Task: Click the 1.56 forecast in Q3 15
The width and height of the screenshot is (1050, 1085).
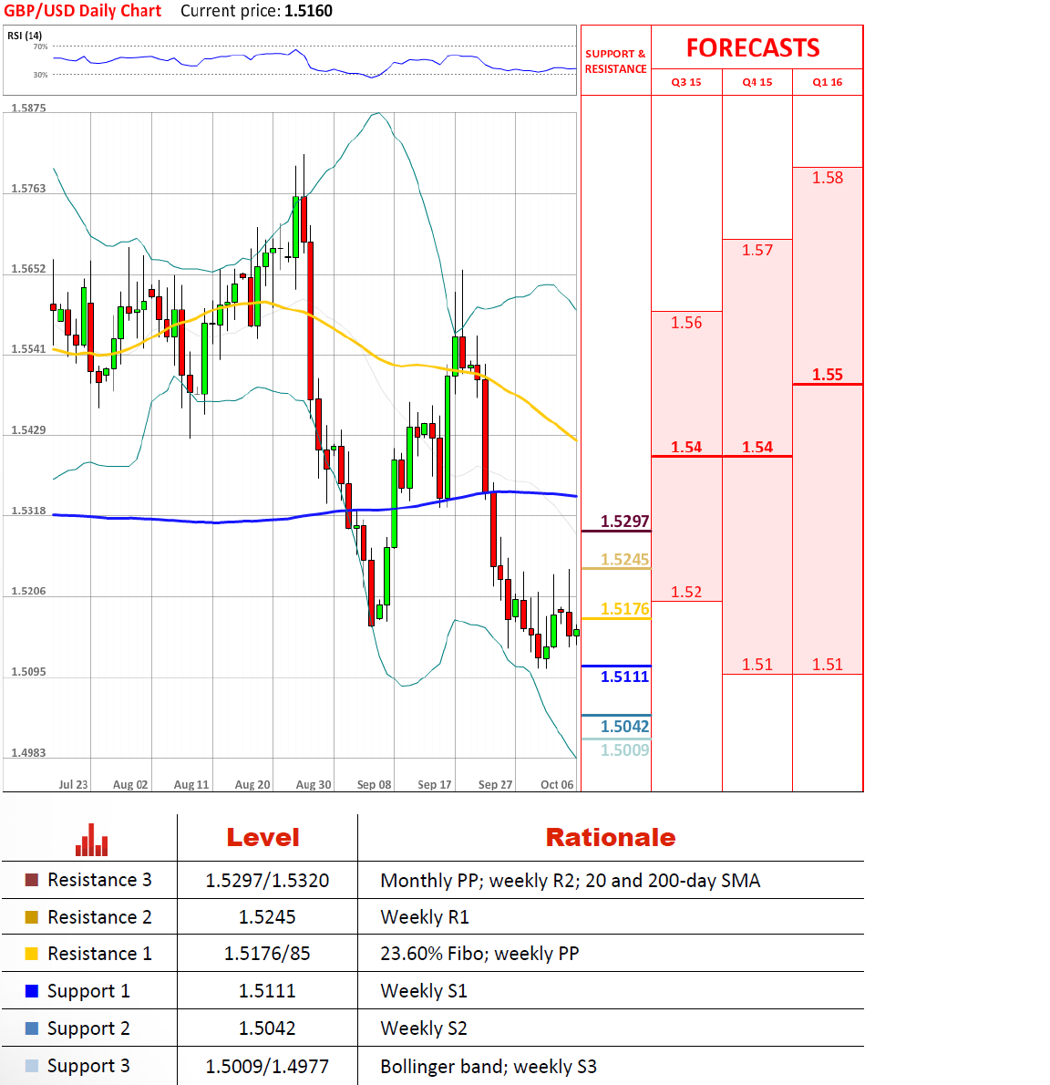Action: 686,323
